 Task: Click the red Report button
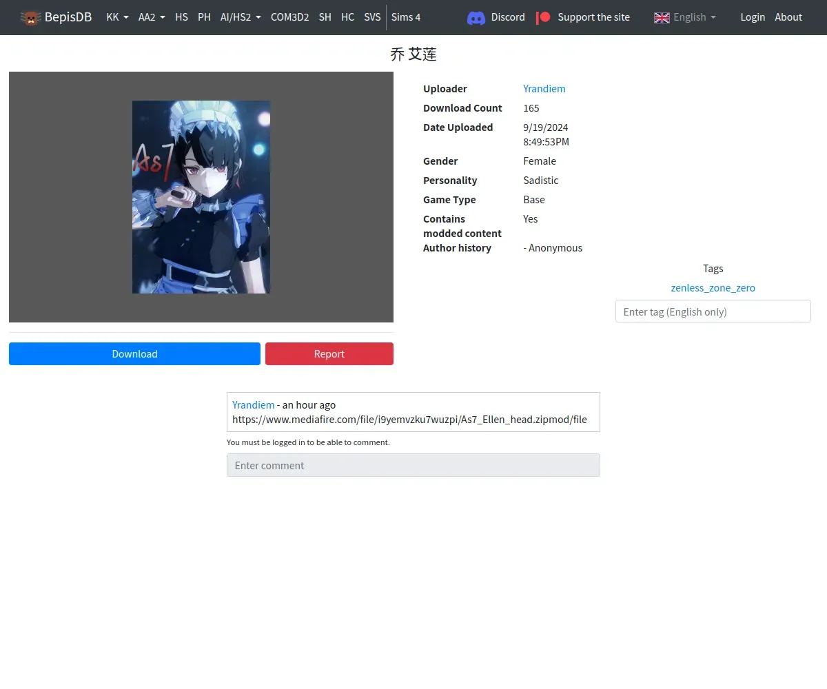point(329,353)
